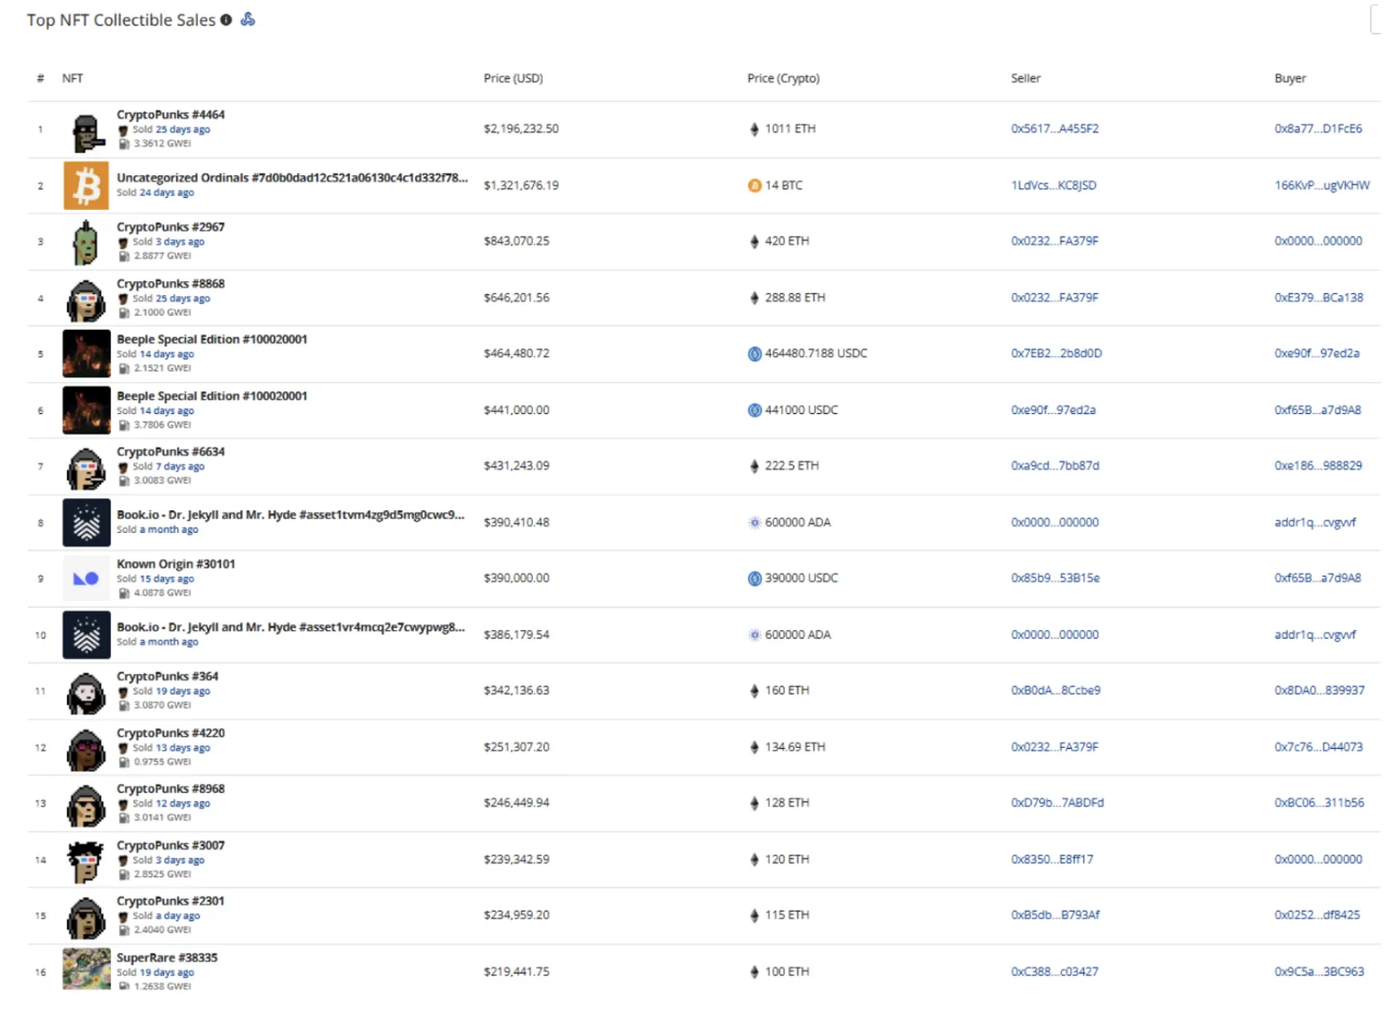Open the CryptoPunks #4464 title link
The image size is (1389, 1010).
click(x=170, y=115)
